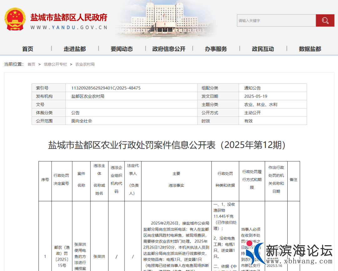Viewport: 338px width, 271px height.
Task: Click the 信息公开专栏 breadcrumb link
Action: (55, 64)
